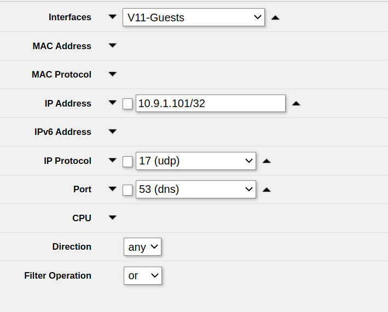Screen dimensions: 388x312
Task: Expand the CPU filter arrow
Action: click(x=113, y=217)
